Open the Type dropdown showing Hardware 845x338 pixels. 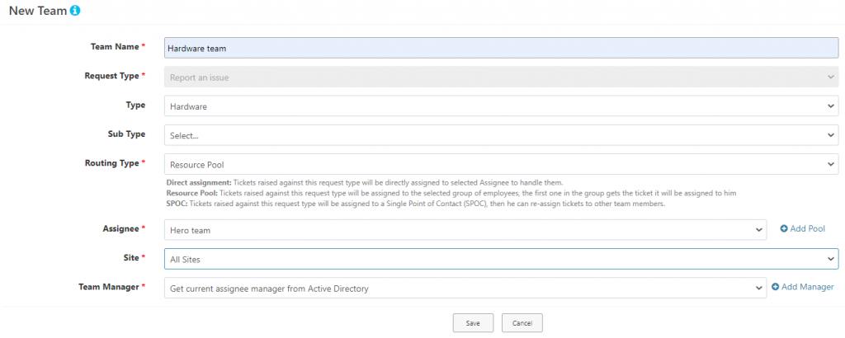click(501, 106)
